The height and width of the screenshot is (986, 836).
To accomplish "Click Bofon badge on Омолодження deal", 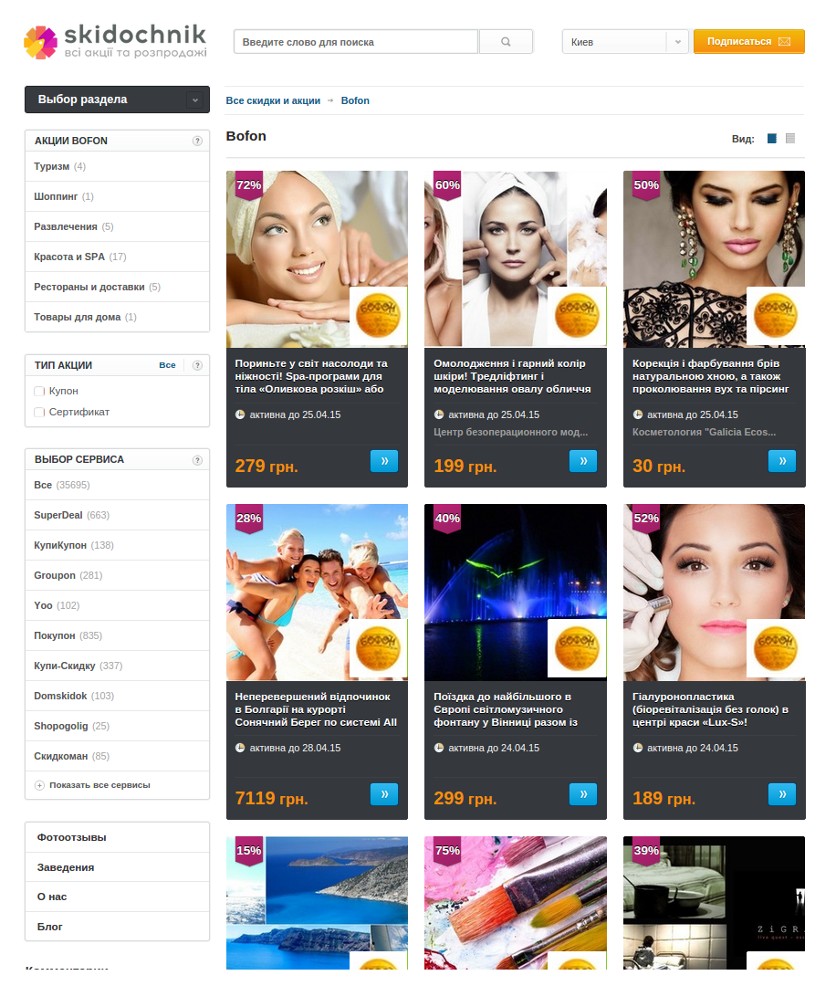I will tap(577, 316).
